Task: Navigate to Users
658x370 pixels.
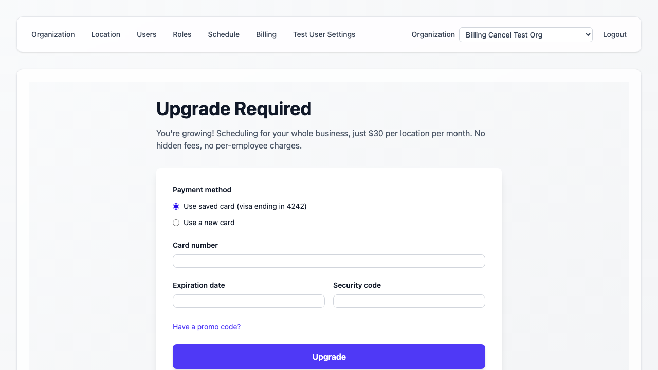Action: coord(147,34)
